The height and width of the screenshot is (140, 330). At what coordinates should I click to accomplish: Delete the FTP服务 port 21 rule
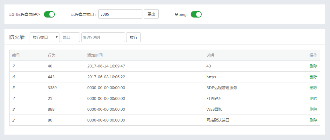[313, 99]
